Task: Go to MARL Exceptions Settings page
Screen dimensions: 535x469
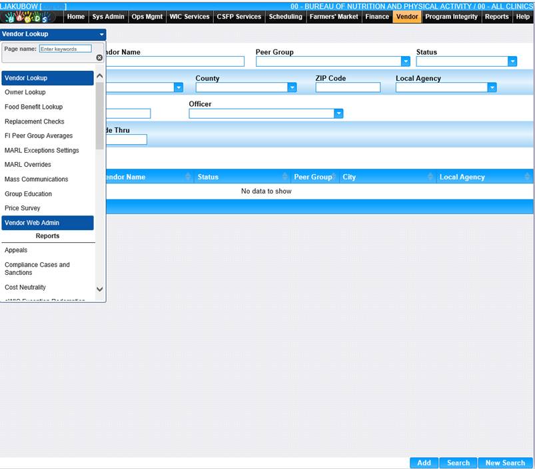Action: [47, 150]
